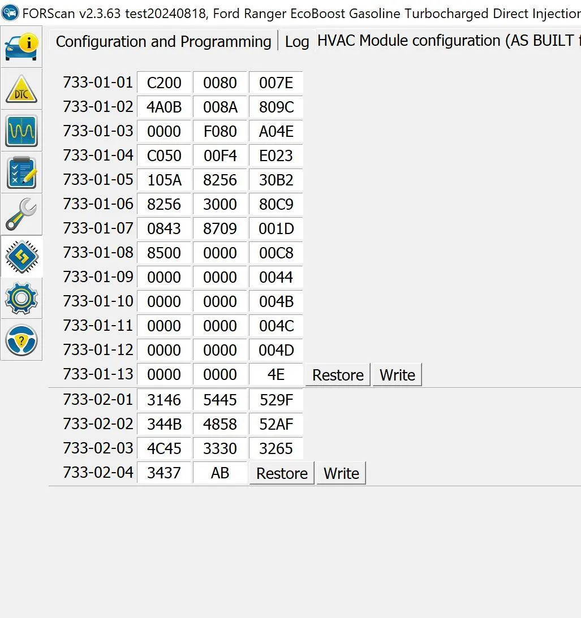
Task: Edit field 3146 in row 733-02-01
Action: [164, 400]
